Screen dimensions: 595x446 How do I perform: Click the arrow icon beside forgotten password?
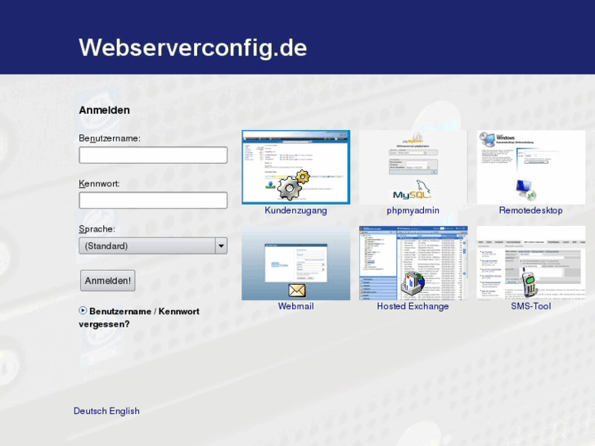(x=83, y=310)
